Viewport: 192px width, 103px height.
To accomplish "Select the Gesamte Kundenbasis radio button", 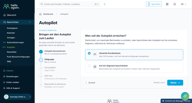I will [89, 53].
